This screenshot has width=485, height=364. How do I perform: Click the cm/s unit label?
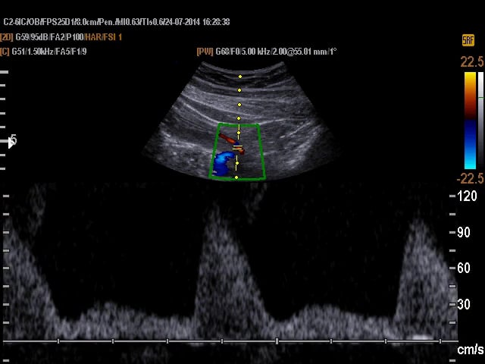[471, 350]
